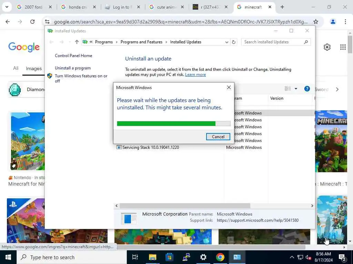
Task: Open Microsoft Store from the taskbar
Action: (x=169, y=257)
